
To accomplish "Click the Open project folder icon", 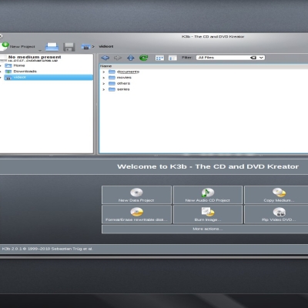I will 52,47.
